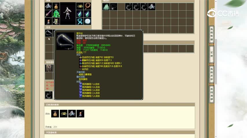
Task: Click the page vertical scrollbar thumb
Action: click(216, 62)
